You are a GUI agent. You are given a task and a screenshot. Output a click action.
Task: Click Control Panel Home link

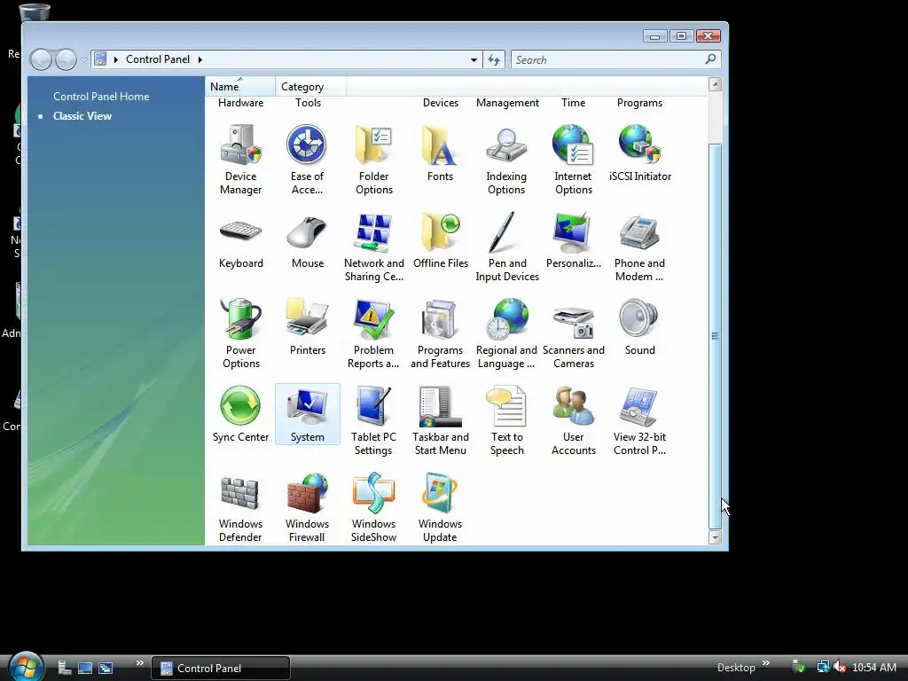click(x=101, y=97)
